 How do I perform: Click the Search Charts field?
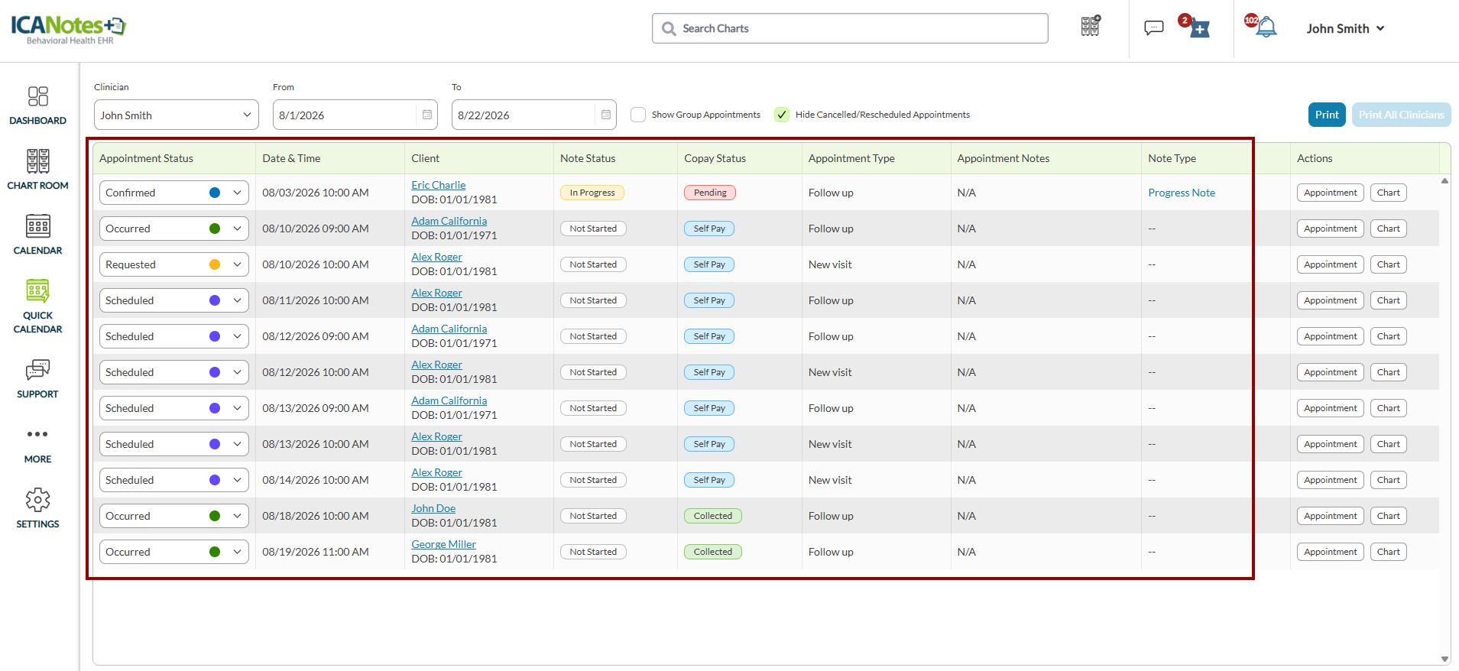tap(850, 28)
